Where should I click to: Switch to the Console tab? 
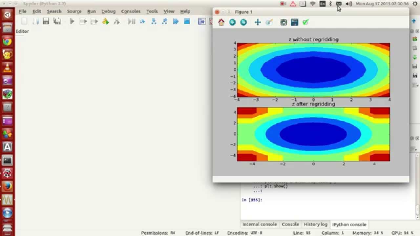point(290,224)
